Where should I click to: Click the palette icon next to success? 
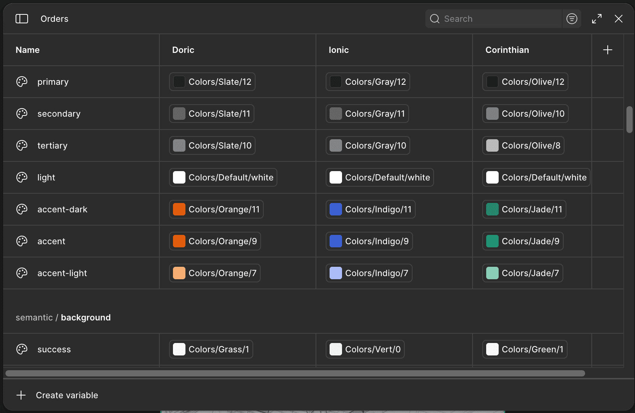coord(22,349)
